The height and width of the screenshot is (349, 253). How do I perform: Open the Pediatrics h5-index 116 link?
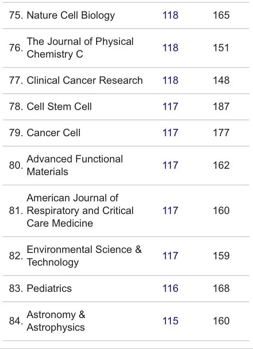pyautogui.click(x=170, y=288)
